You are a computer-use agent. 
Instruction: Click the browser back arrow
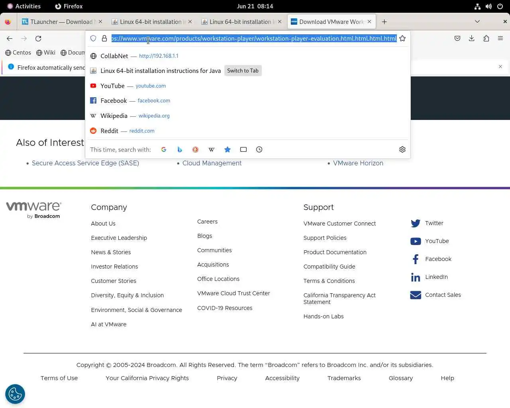point(10,39)
